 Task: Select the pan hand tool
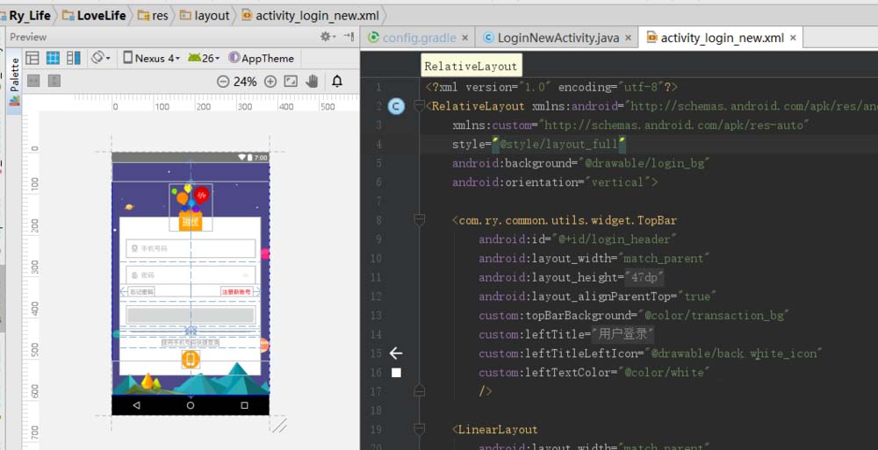pyautogui.click(x=313, y=82)
